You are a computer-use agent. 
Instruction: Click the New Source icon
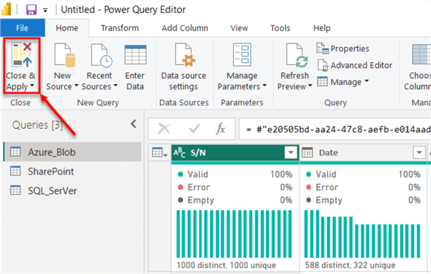pos(65,55)
